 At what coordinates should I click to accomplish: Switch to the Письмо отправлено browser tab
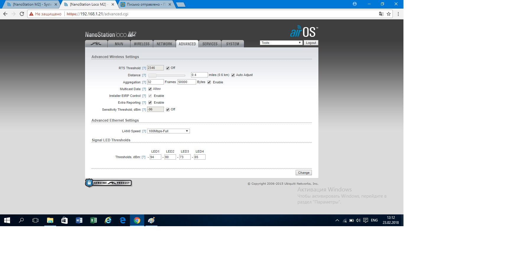[146, 4]
